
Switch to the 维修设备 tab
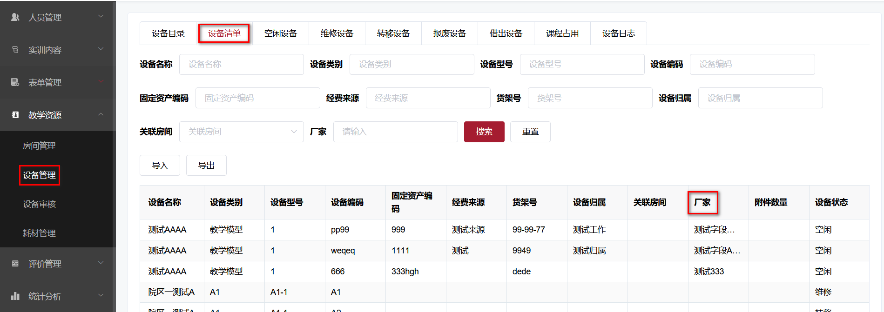(x=337, y=33)
